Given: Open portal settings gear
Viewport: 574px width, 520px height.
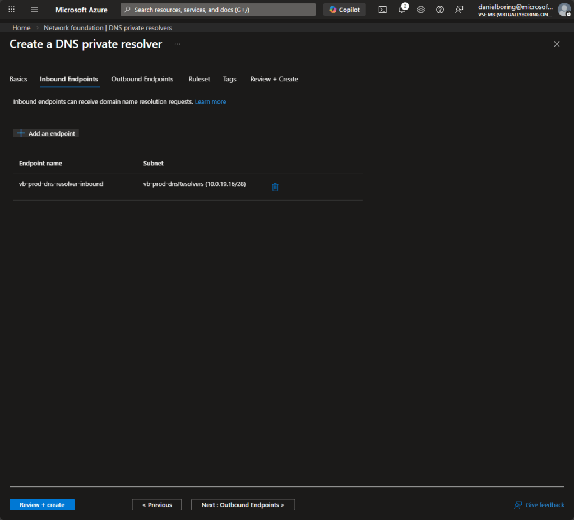Looking at the screenshot, I should click(x=421, y=10).
